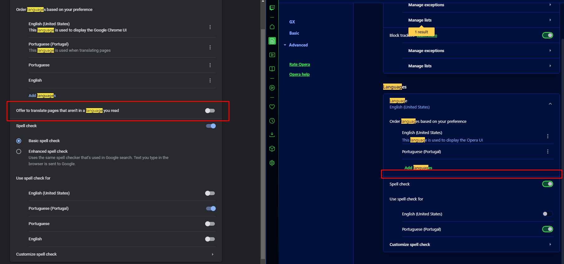Open Opera three-dot menu for Portuguese (Portugal)
The image size is (564, 264).
pyautogui.click(x=548, y=151)
